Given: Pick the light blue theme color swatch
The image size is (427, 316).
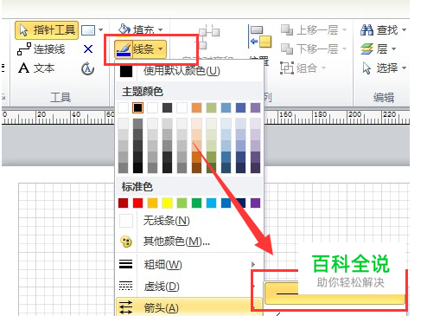Looking at the screenshot, I should click(226, 108).
